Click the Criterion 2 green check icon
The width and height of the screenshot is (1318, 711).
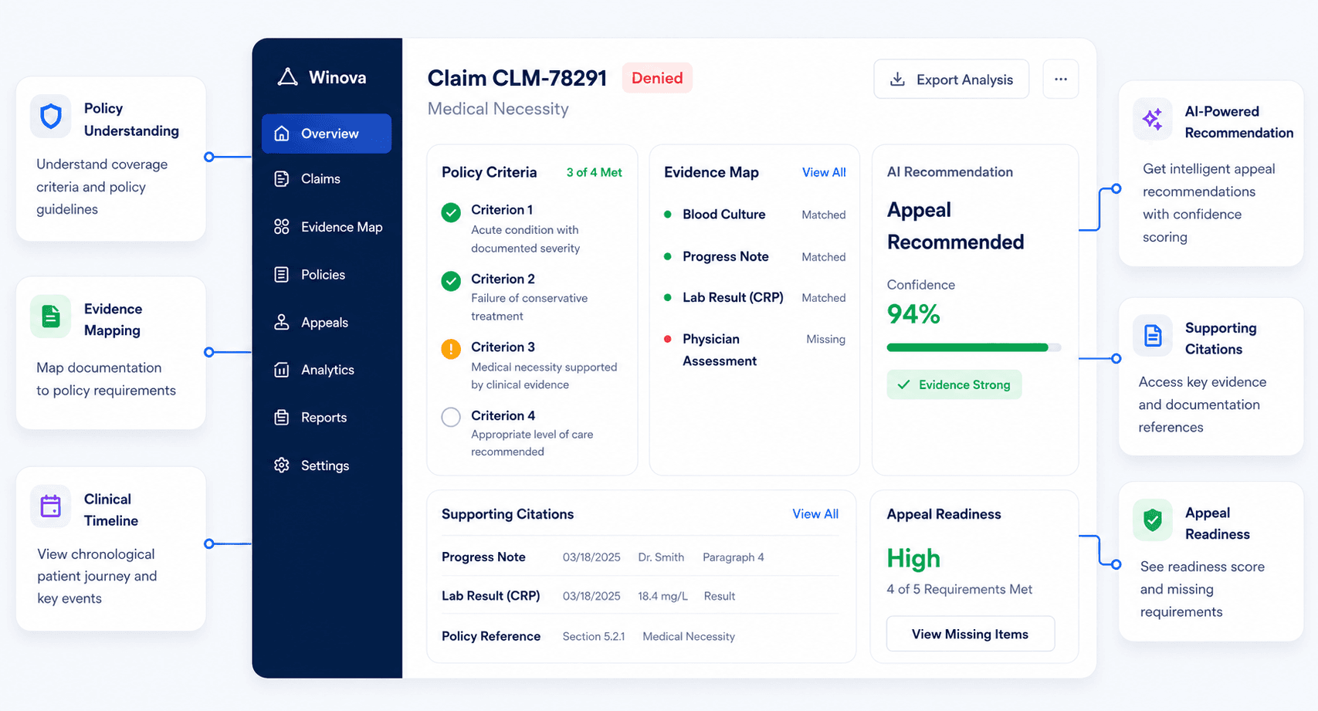(451, 281)
